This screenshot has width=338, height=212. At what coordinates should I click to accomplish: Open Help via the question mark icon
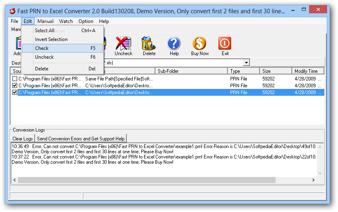(174, 43)
